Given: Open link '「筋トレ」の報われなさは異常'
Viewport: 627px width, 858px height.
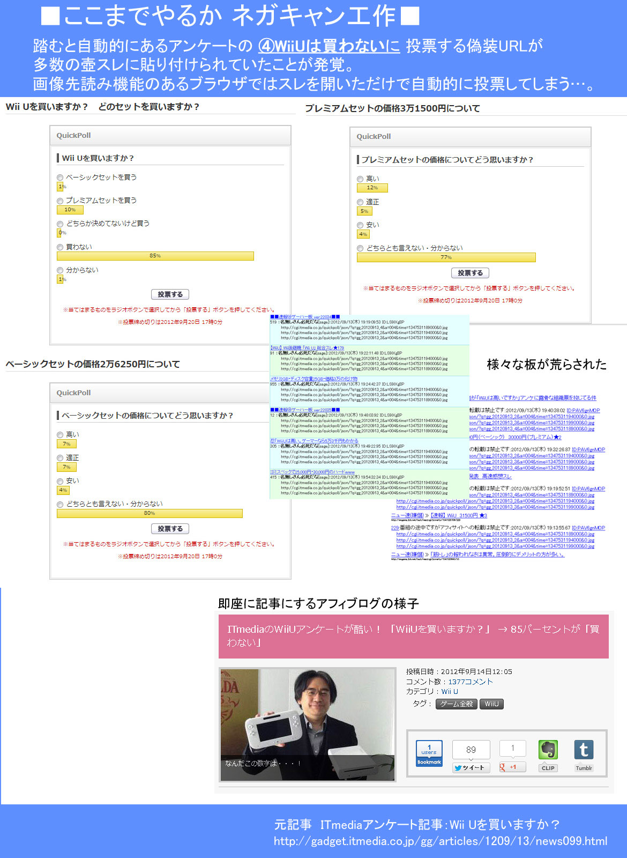Looking at the screenshot, I should click(x=497, y=554).
